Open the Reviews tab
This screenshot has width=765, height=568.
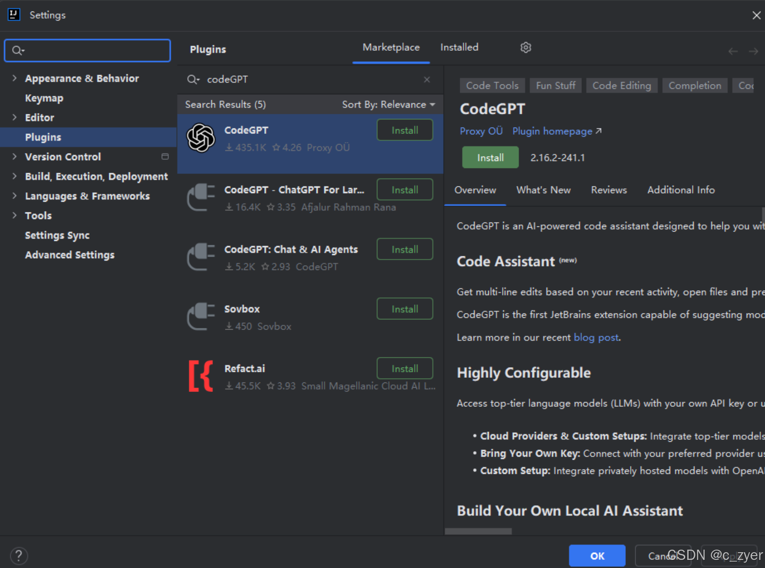pyautogui.click(x=609, y=190)
